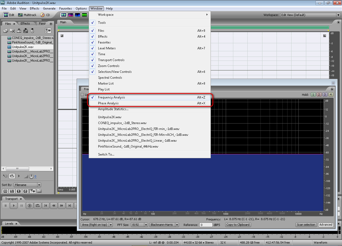Click Switch To... in Window menu
The height and width of the screenshot is (246, 342).
click(x=150, y=154)
